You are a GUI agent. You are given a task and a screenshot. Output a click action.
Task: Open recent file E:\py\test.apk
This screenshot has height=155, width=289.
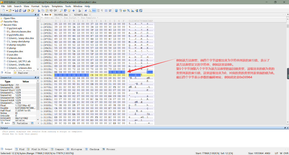coord(14,28)
